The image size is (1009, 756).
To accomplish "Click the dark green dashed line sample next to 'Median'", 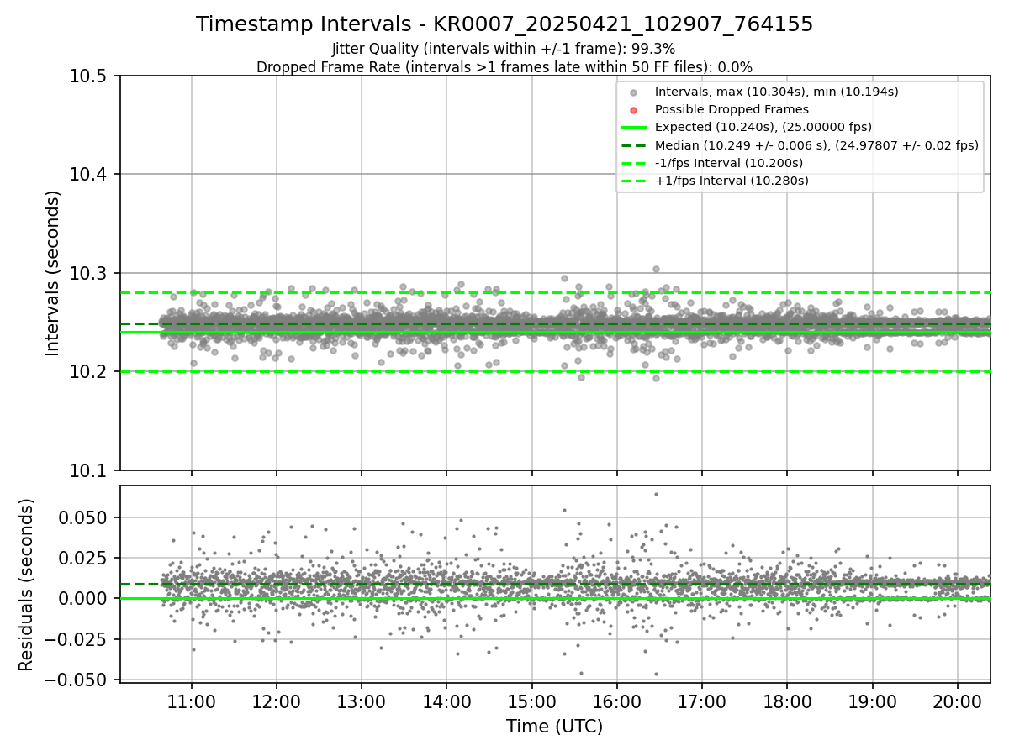I will (633, 145).
